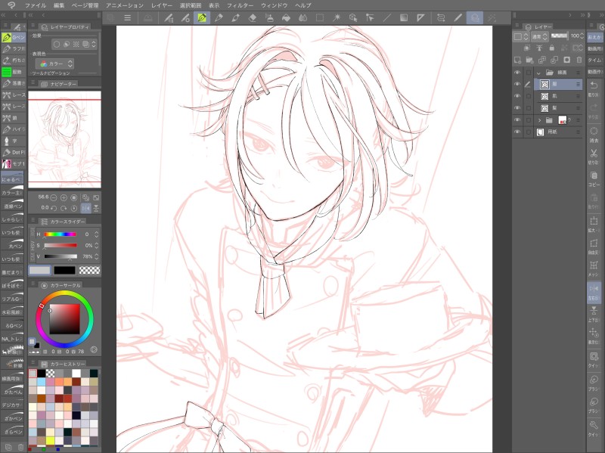605x453 pixels.
Task: Adjust the layer opacity 100 stepper
Action: [x=582, y=36]
